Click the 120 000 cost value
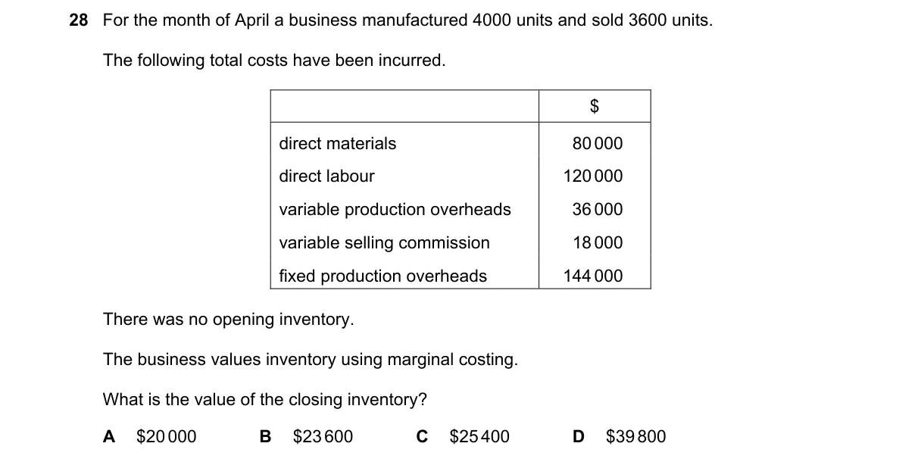 pyautogui.click(x=593, y=176)
